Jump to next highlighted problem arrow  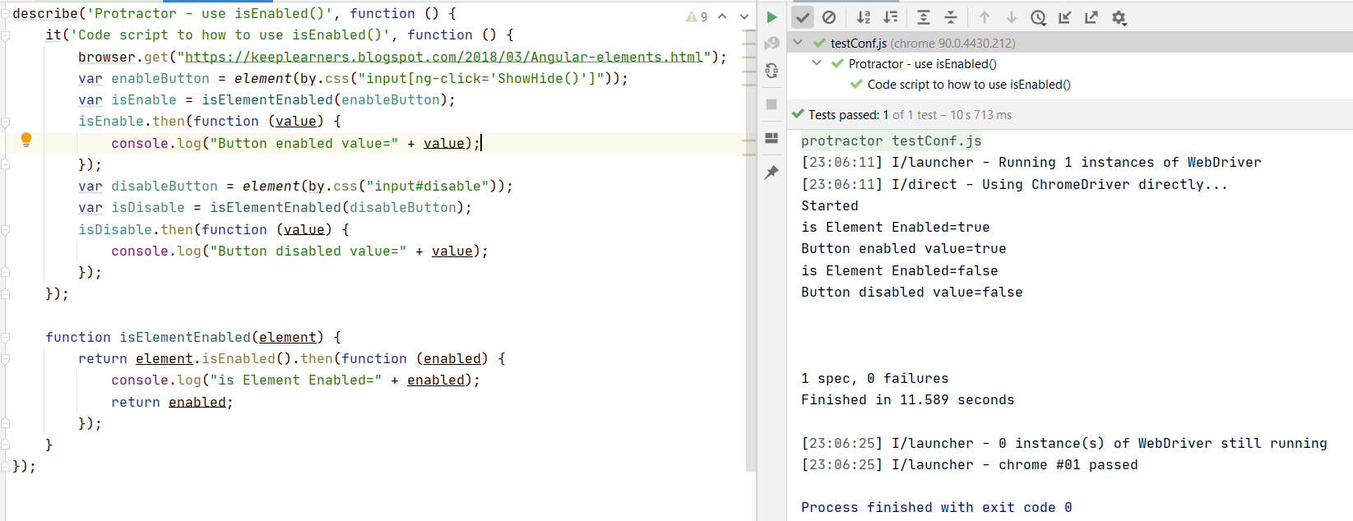click(x=744, y=16)
